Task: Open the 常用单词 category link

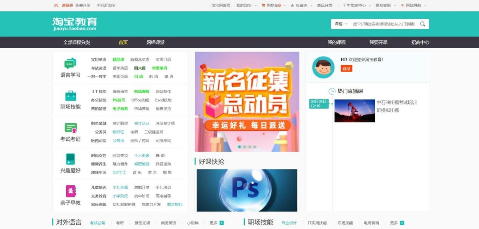Action: (160, 68)
